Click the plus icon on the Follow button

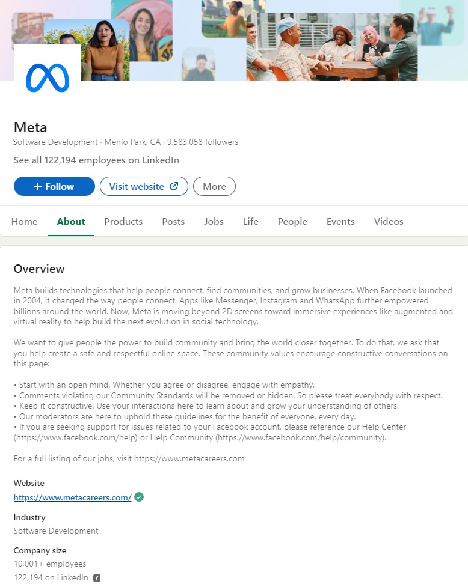click(x=38, y=186)
